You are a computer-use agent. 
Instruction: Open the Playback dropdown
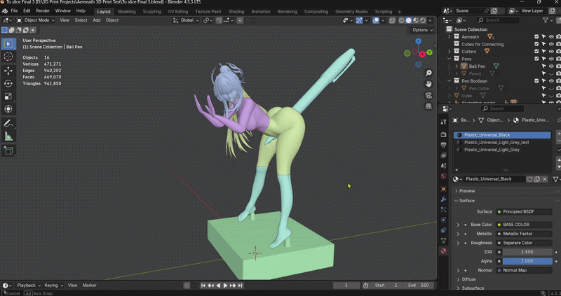(x=29, y=286)
